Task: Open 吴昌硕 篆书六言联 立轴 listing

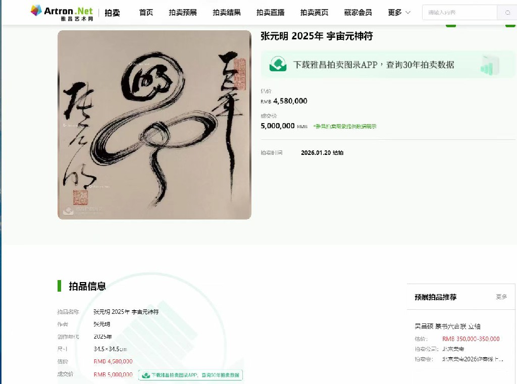Action: click(447, 326)
